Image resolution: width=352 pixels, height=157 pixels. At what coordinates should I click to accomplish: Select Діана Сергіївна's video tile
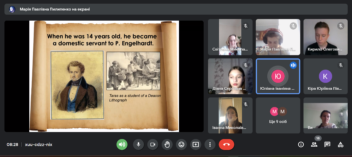pos(230,76)
